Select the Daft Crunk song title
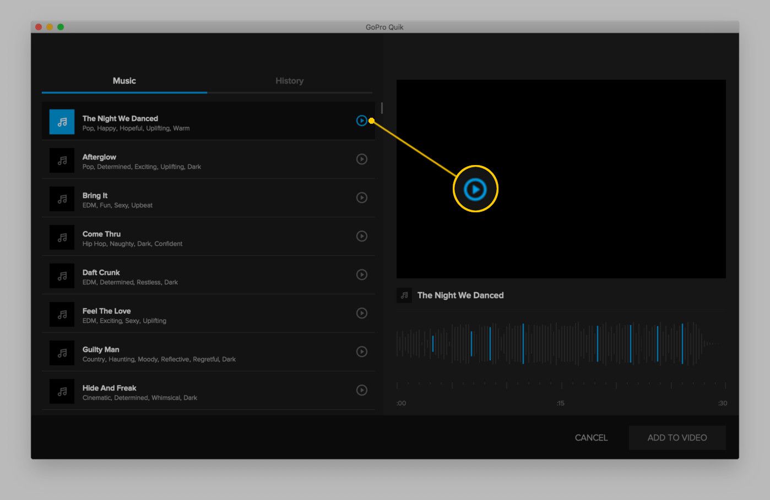The width and height of the screenshot is (770, 500). [x=101, y=272]
